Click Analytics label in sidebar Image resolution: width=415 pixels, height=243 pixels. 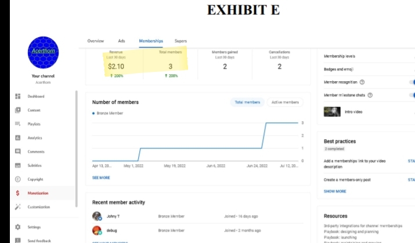click(35, 138)
